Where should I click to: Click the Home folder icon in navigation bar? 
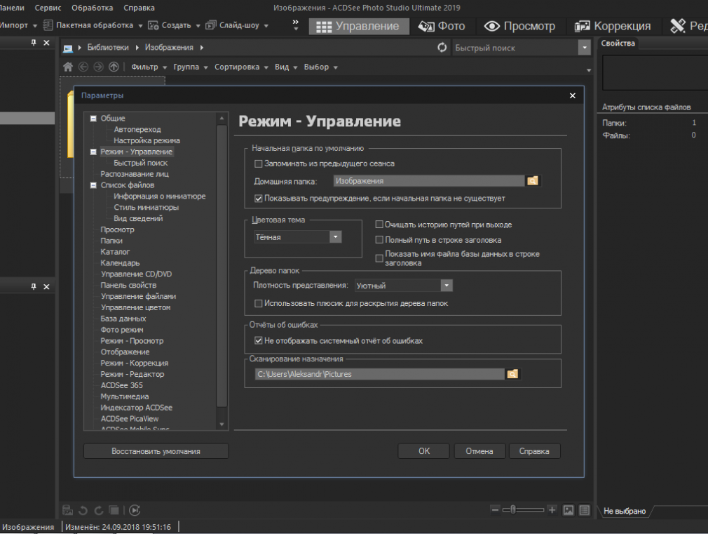click(x=68, y=67)
